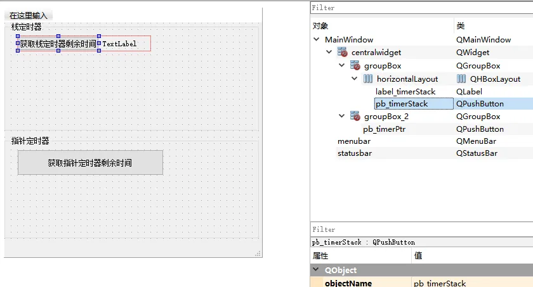Collapse the horizontalLayout tree node
533x287 pixels.
354,79
